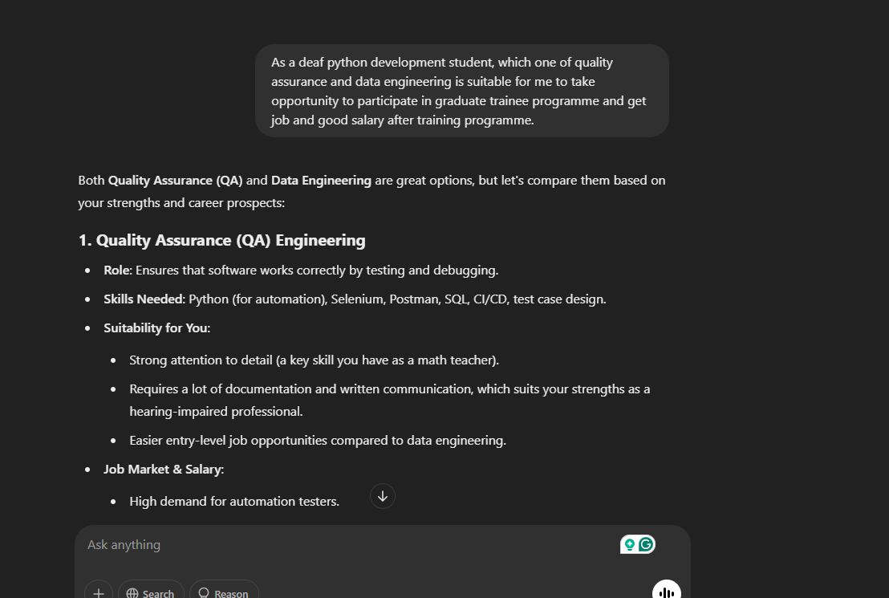Click the heading Quality Assurance (QA) Engineering
889x598 pixels.
click(221, 241)
